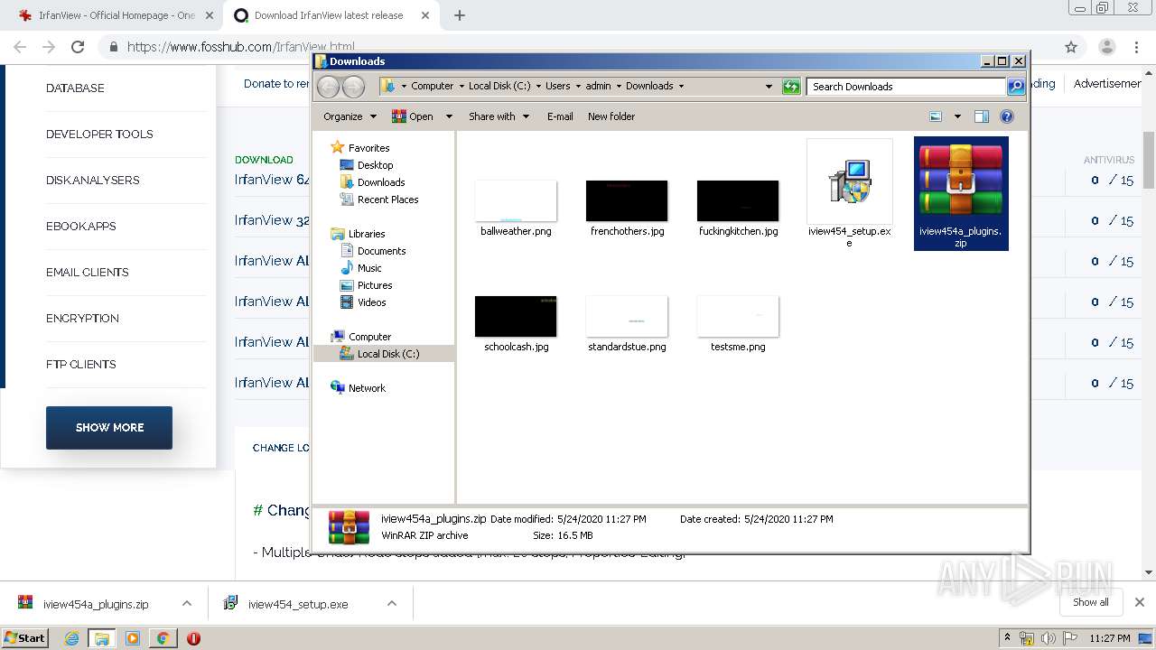1156x650 pixels.
Task: Click New folder in Explorer toolbar
Action: [611, 116]
